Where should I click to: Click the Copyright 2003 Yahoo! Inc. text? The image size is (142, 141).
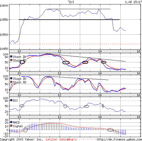tap(22, 139)
